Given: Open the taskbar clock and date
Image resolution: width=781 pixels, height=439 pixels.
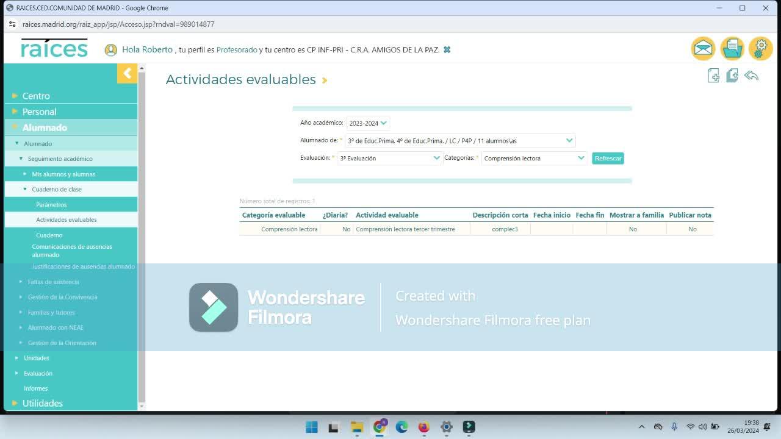Looking at the screenshot, I should pyautogui.click(x=743, y=427).
